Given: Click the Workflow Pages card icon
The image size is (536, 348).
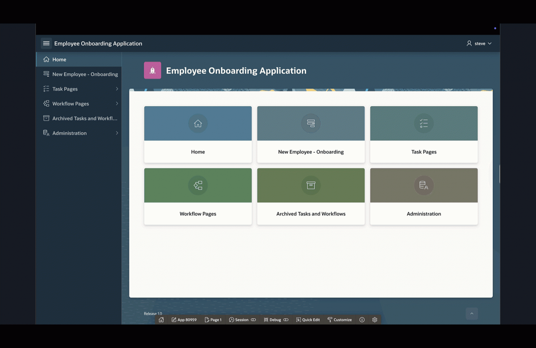Looking at the screenshot, I should 198,185.
